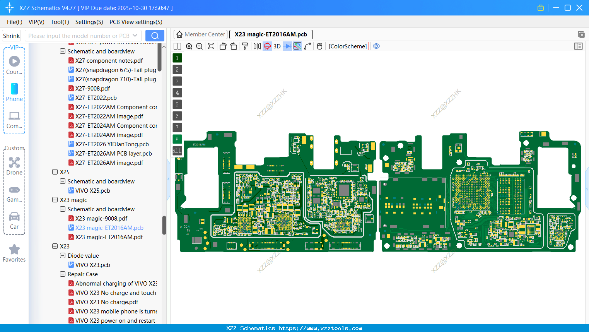
Task: Click the paint roller icon
Action: tap(245, 46)
